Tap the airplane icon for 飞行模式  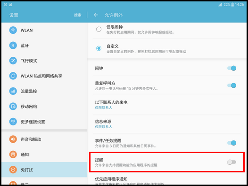click(13, 61)
